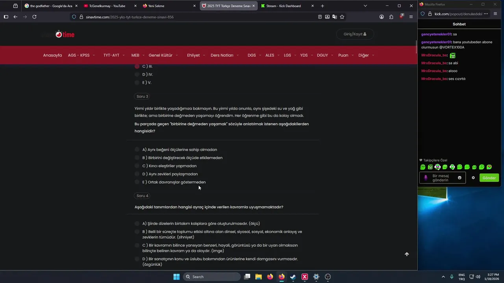The image size is (504, 283).
Task: Expand Ders Notları dropdown menu
Action: coord(225,55)
